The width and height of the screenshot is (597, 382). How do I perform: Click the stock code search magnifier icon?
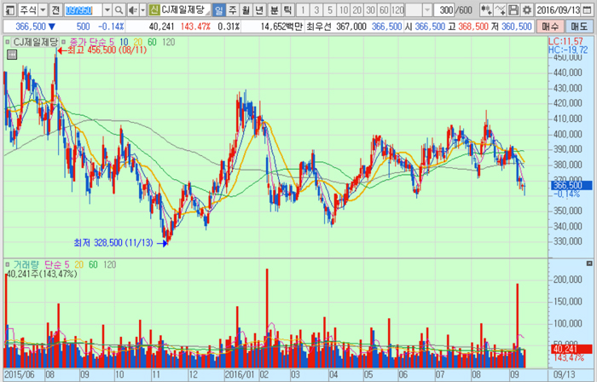119,10
